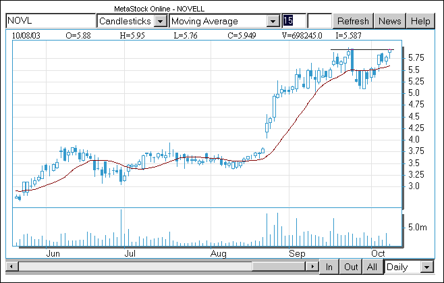444x283 pixels.
Task: Click the indicator value I=5.587
Action: (x=349, y=35)
